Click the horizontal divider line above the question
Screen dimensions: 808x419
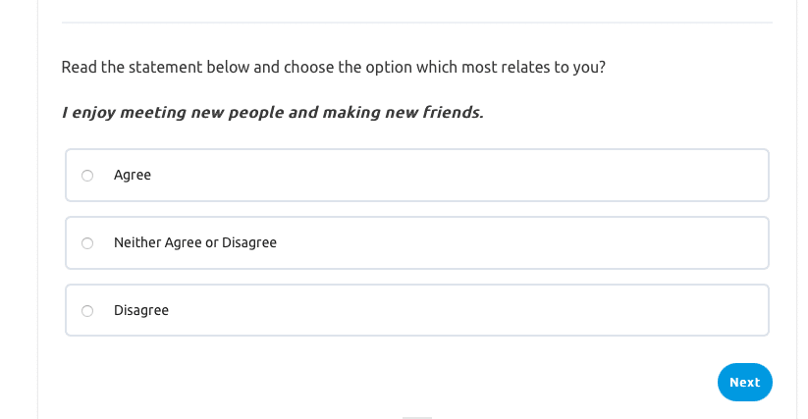pos(416,23)
